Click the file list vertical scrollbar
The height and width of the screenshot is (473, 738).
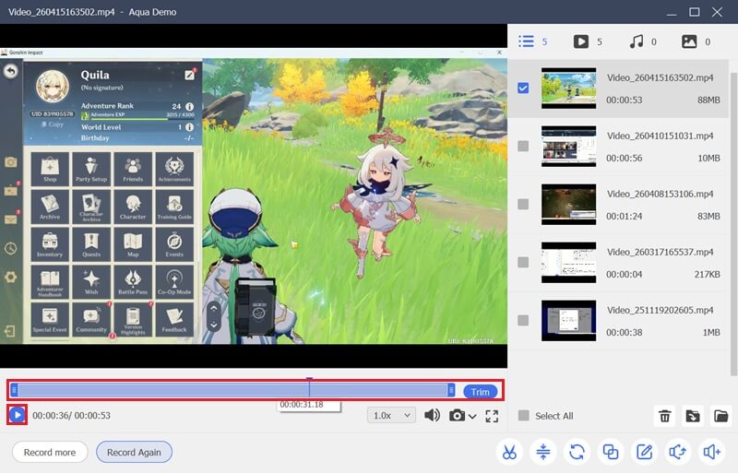[732, 223]
